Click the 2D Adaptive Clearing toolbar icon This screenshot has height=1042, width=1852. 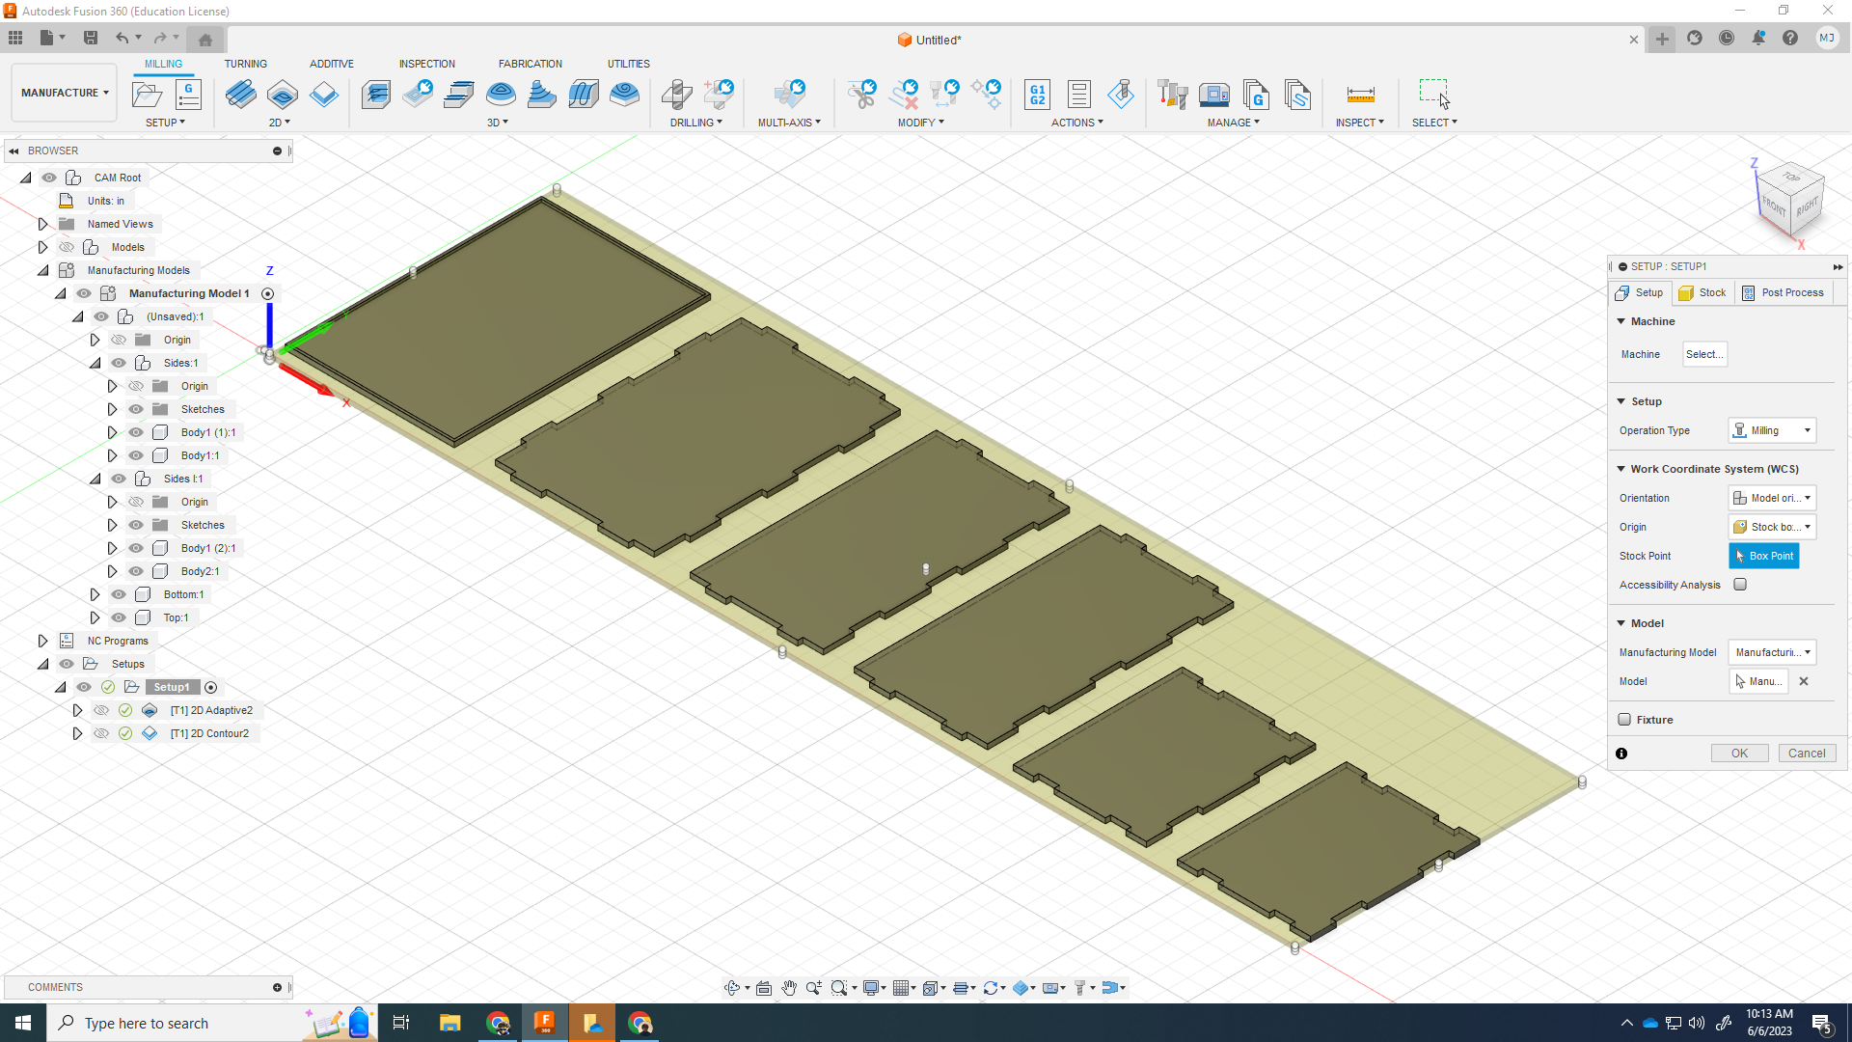point(240,95)
